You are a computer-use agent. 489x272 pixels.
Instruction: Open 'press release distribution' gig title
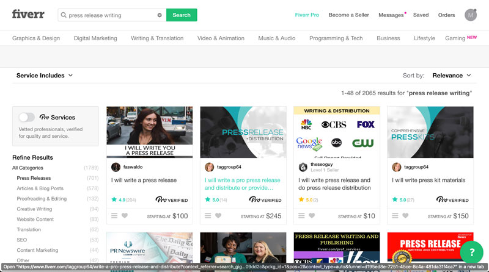tap(334, 184)
